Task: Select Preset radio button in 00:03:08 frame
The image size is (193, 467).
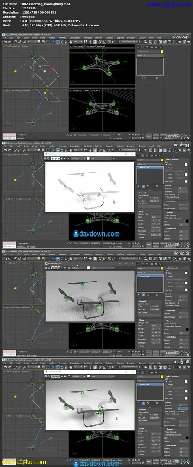Action: tap(166, 384)
